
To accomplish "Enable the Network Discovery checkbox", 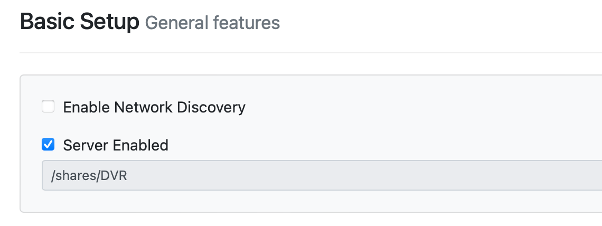I will [48, 107].
